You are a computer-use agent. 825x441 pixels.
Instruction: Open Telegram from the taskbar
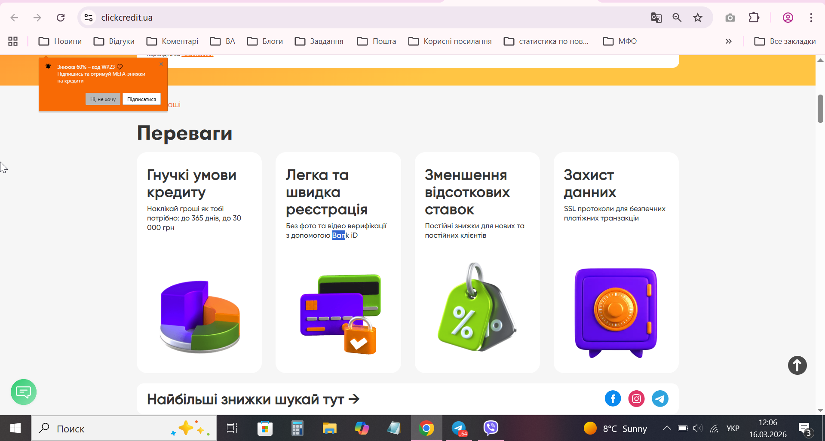[x=459, y=428]
